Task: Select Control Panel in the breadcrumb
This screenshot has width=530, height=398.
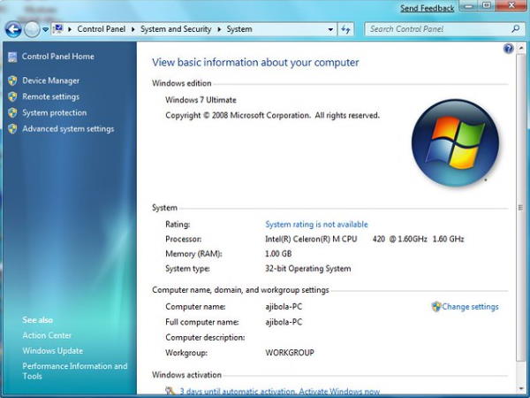Action: click(101, 29)
